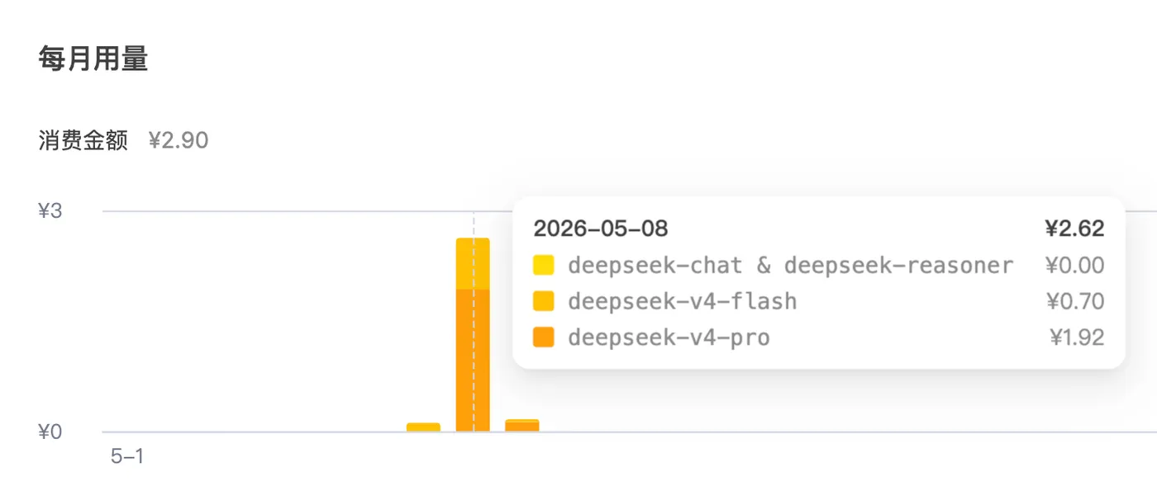The image size is (1157, 500).
Task: Click the small bar left of tallest bar
Action: [423, 427]
